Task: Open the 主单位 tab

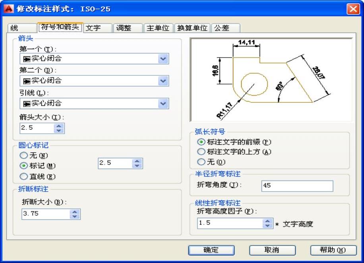Action: click(158, 28)
